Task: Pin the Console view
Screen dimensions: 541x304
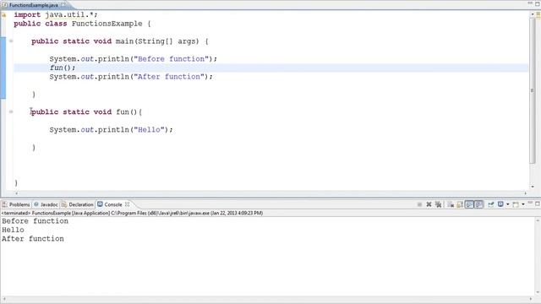Action: coord(490,204)
